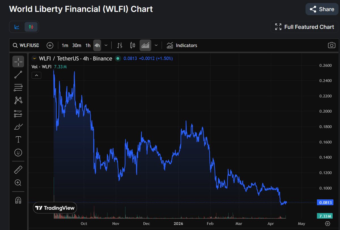
Task: Click the Vol · WLFI indicator legend
Action: pyautogui.click(x=41, y=67)
